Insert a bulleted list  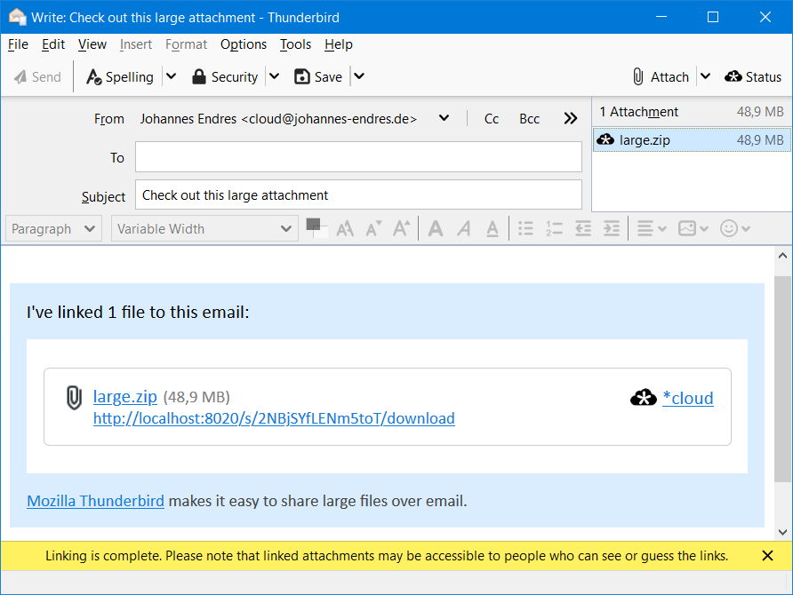[x=525, y=228]
